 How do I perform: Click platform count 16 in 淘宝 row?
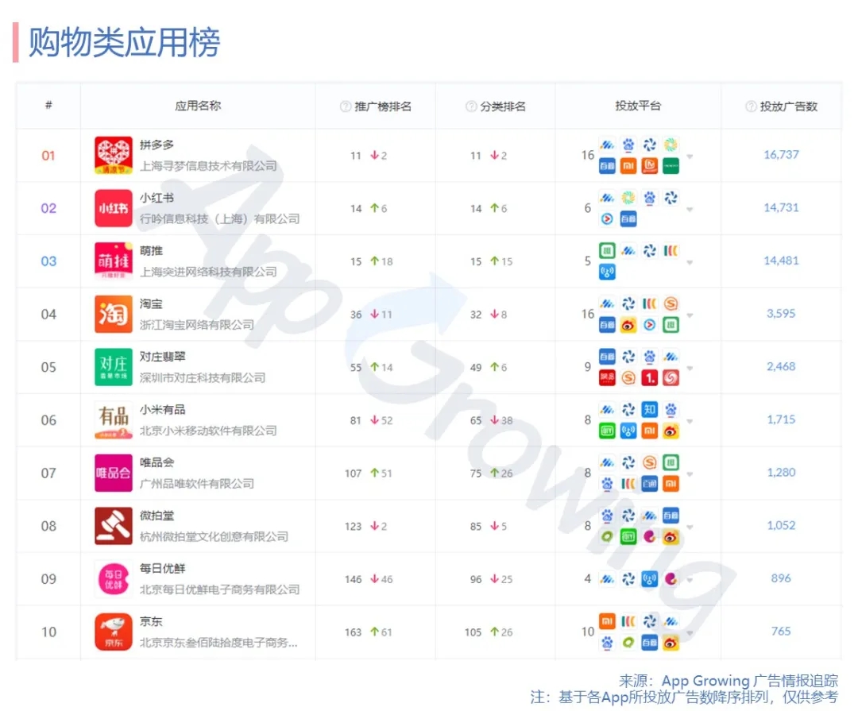588,314
